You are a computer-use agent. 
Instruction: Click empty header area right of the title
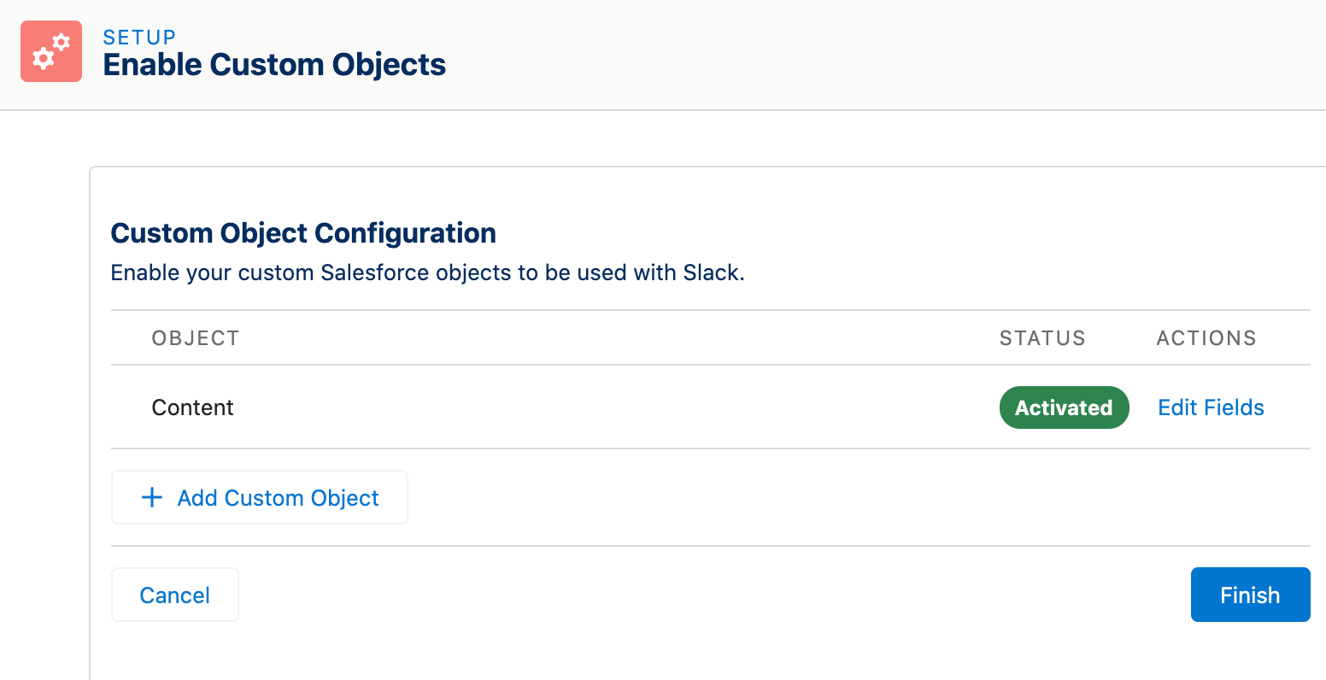(x=854, y=55)
